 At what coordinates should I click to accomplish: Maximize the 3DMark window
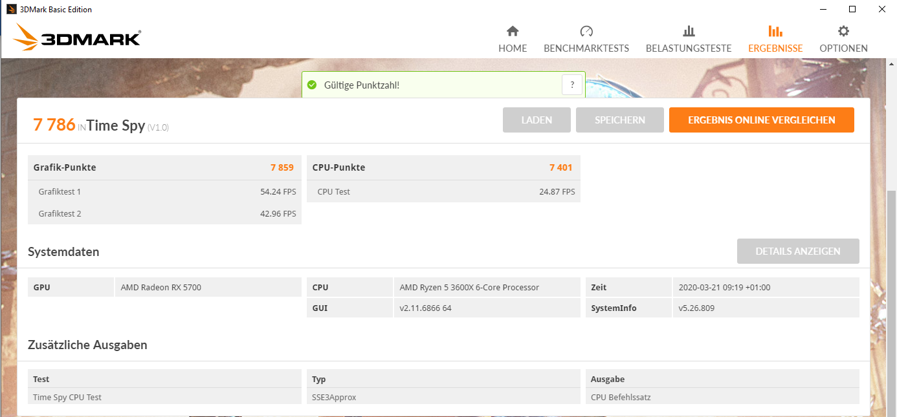click(852, 9)
